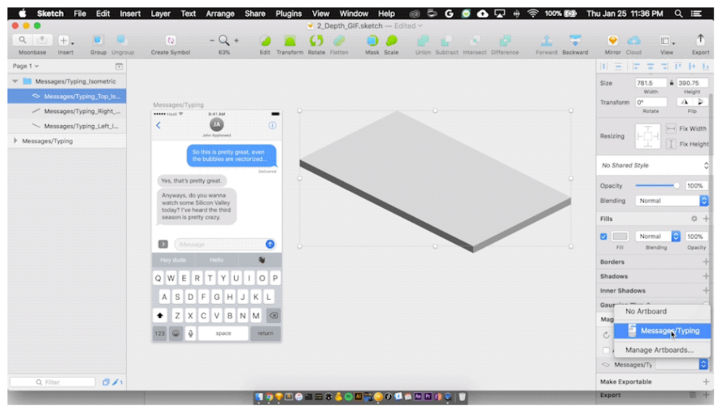The width and height of the screenshot is (720, 411).
Task: Select the Messages/Typing_Left layer
Action: [x=67, y=126]
